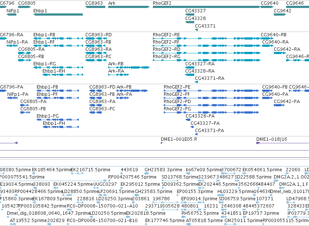The image size is (309, 226).
Task: Click transcript RhoGEF2-RD
Action: [207, 53]
